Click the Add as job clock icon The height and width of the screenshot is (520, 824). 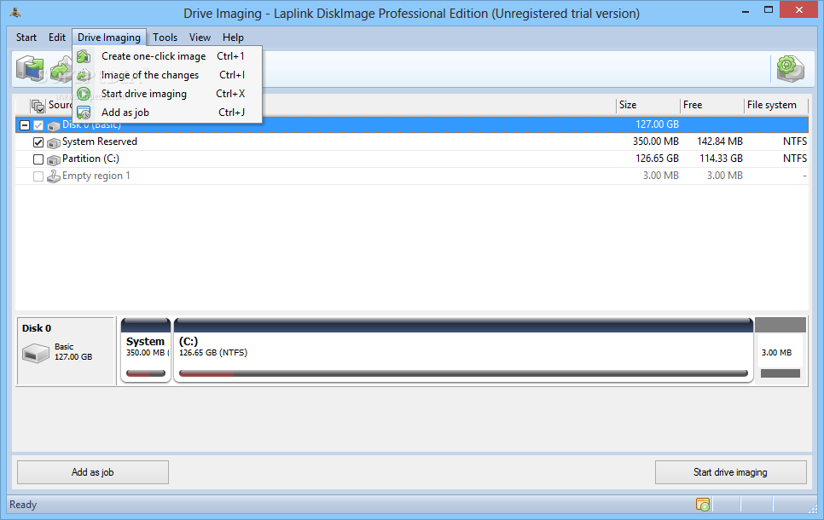(x=84, y=113)
